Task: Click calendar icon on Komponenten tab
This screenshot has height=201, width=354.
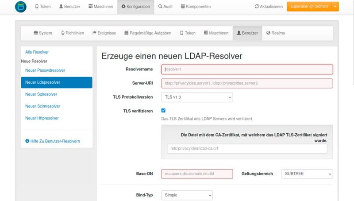Action: point(183,6)
